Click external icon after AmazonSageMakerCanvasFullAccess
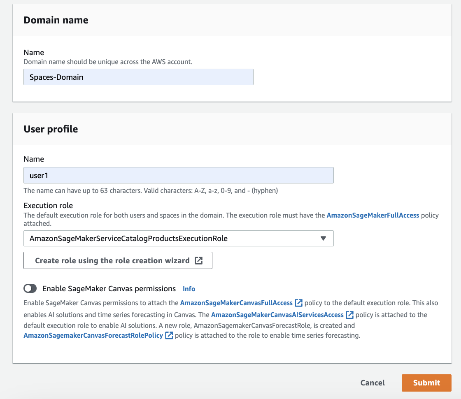The width and height of the screenshot is (461, 399). pyautogui.click(x=298, y=303)
